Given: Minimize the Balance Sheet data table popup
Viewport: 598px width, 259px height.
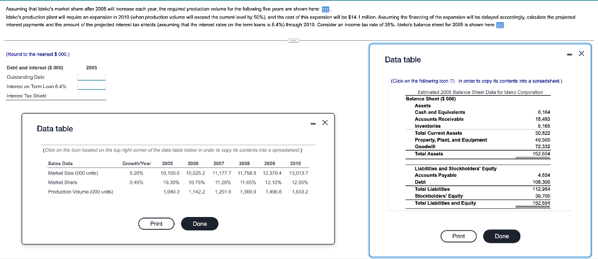Looking at the screenshot, I should (x=570, y=54).
